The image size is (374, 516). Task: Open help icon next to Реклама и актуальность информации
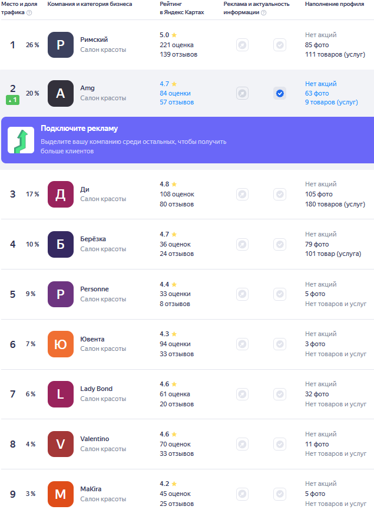pos(264,13)
